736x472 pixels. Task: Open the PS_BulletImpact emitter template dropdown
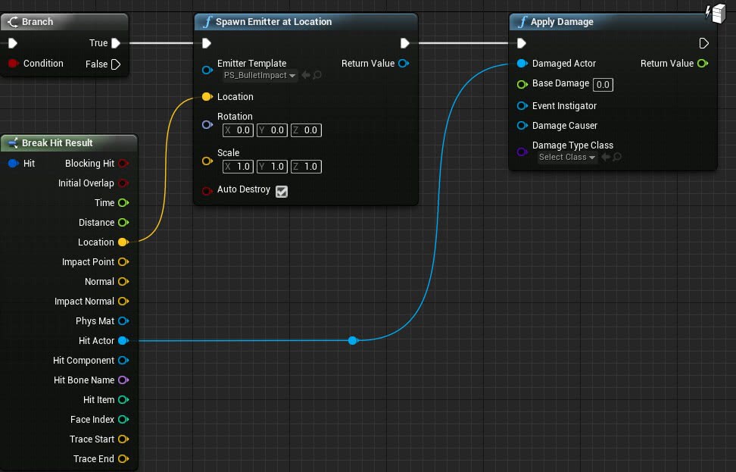[x=260, y=75]
